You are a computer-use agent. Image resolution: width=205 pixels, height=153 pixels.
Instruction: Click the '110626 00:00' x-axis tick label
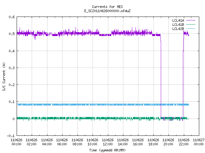(x=16, y=142)
